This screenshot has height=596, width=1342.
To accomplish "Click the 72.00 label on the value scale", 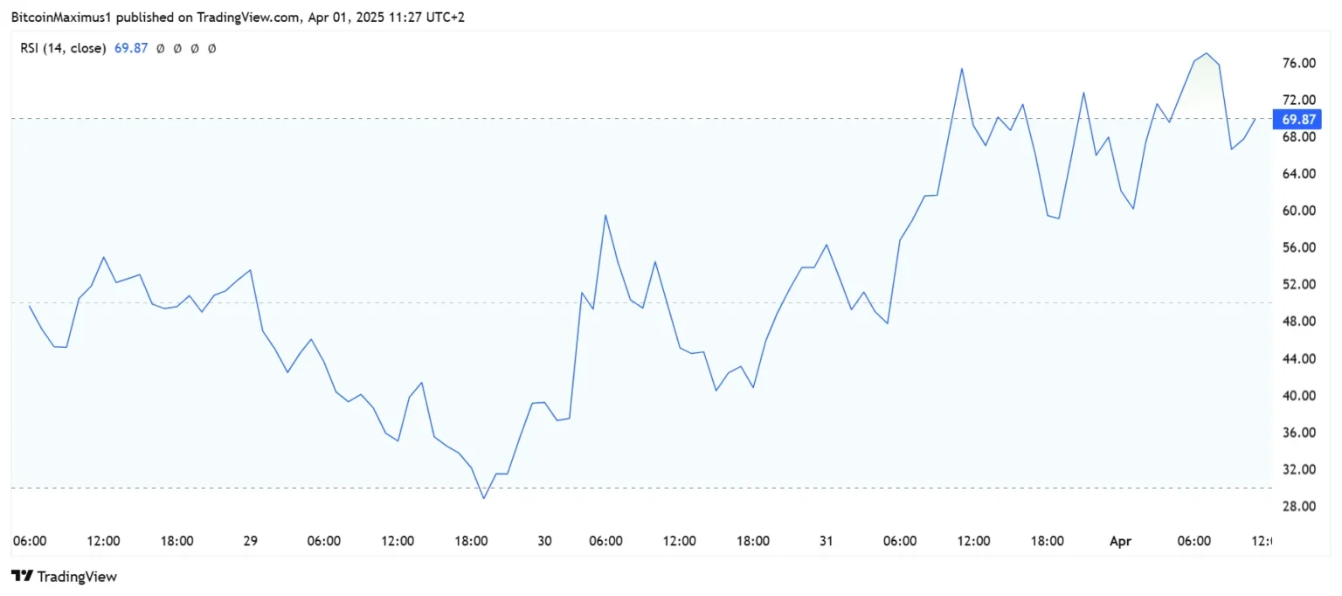I will coord(1299,100).
